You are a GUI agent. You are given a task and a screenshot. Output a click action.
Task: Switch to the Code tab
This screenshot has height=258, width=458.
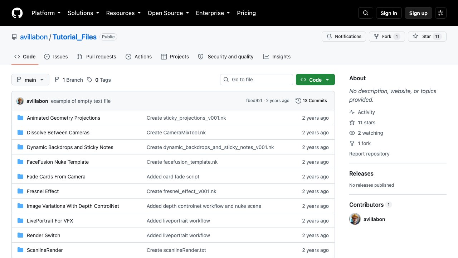[25, 57]
